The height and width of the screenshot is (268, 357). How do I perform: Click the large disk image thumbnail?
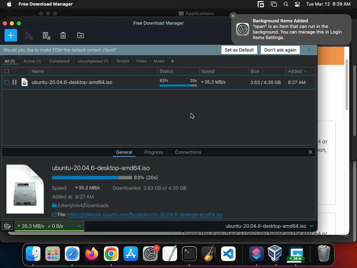point(25,189)
